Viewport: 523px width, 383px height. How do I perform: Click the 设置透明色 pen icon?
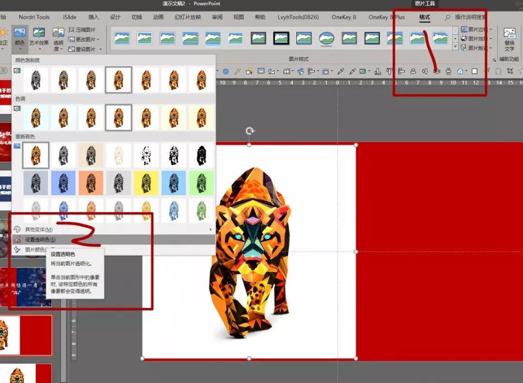pyautogui.click(x=17, y=240)
